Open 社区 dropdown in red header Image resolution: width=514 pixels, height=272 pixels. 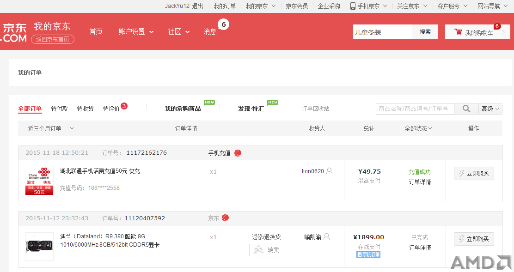click(x=179, y=32)
